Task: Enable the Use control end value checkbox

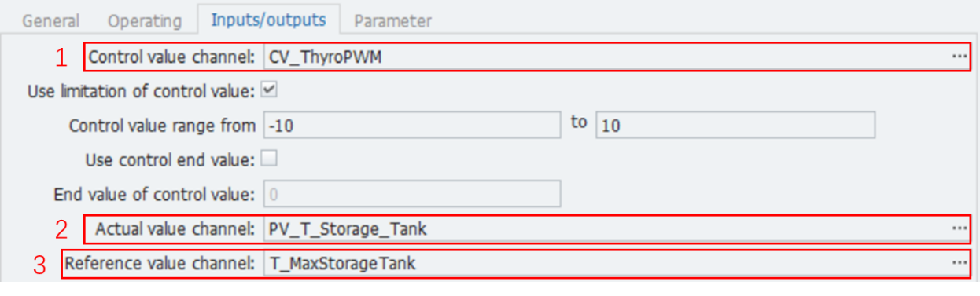Action: (268, 159)
